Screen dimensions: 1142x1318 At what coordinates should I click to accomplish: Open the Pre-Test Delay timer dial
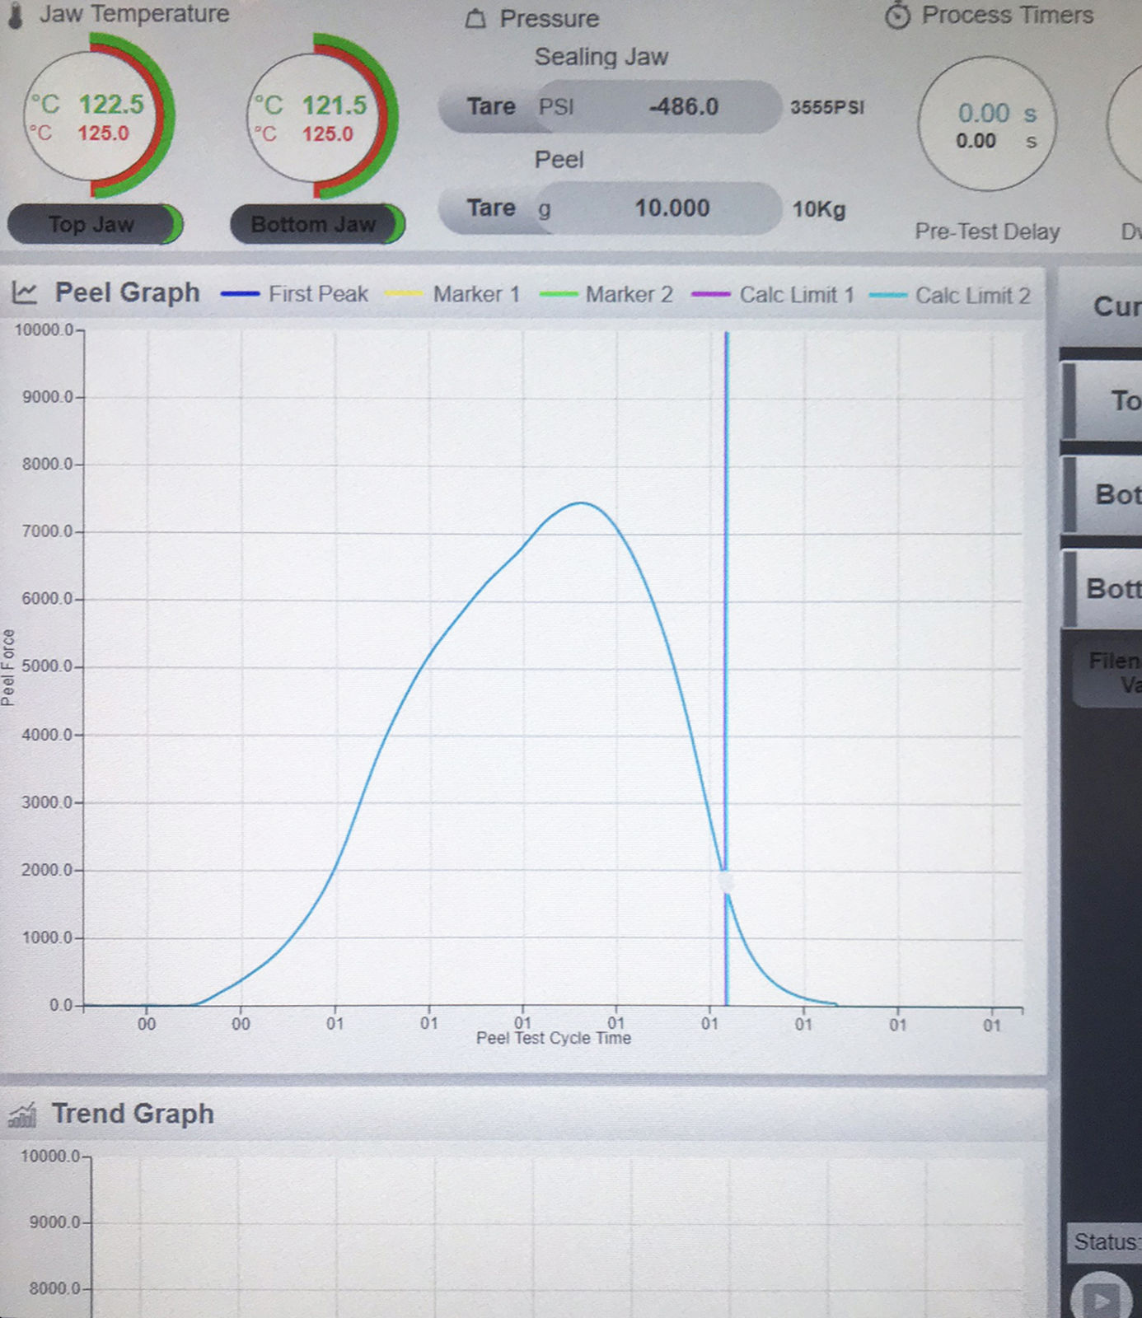coord(987,125)
